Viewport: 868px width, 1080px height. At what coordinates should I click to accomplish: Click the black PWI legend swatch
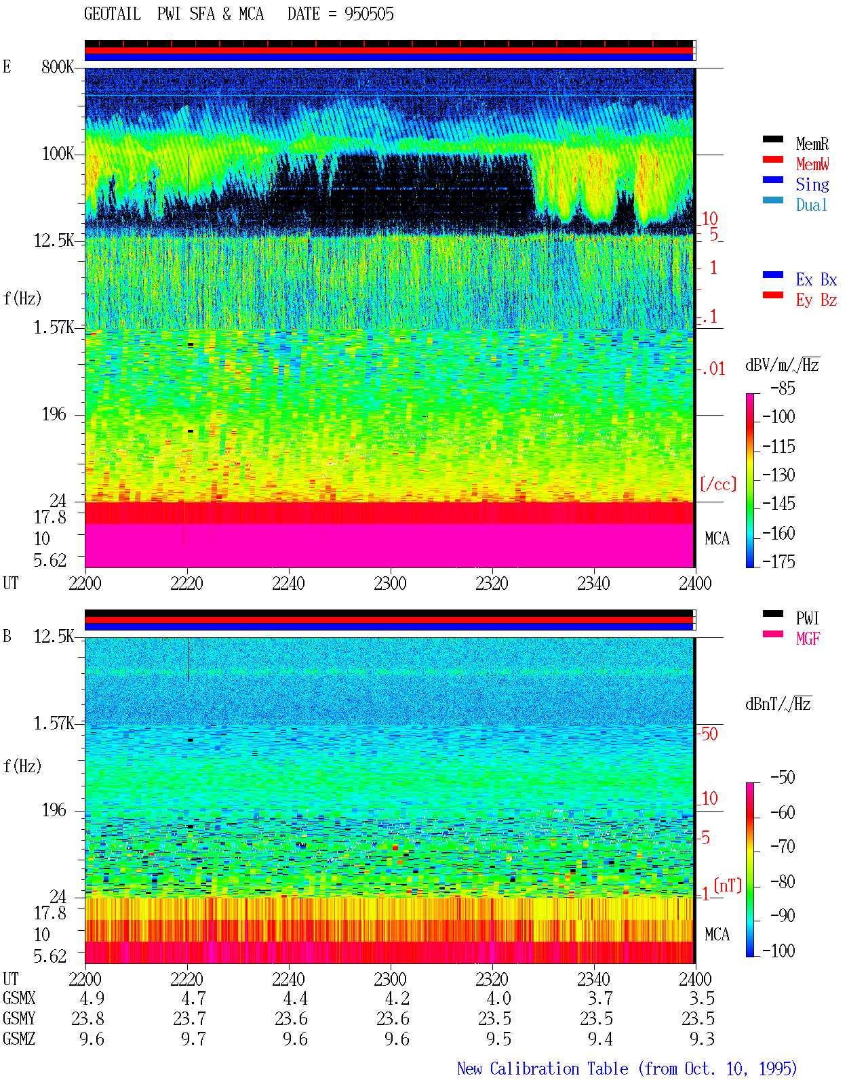(x=773, y=614)
